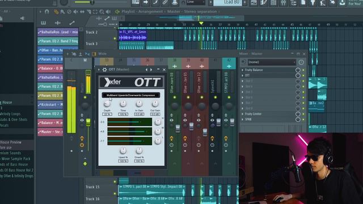
Task: Click the plugin delay clock icon in Mixer Master panel
Action: pyautogui.click(x=301, y=62)
